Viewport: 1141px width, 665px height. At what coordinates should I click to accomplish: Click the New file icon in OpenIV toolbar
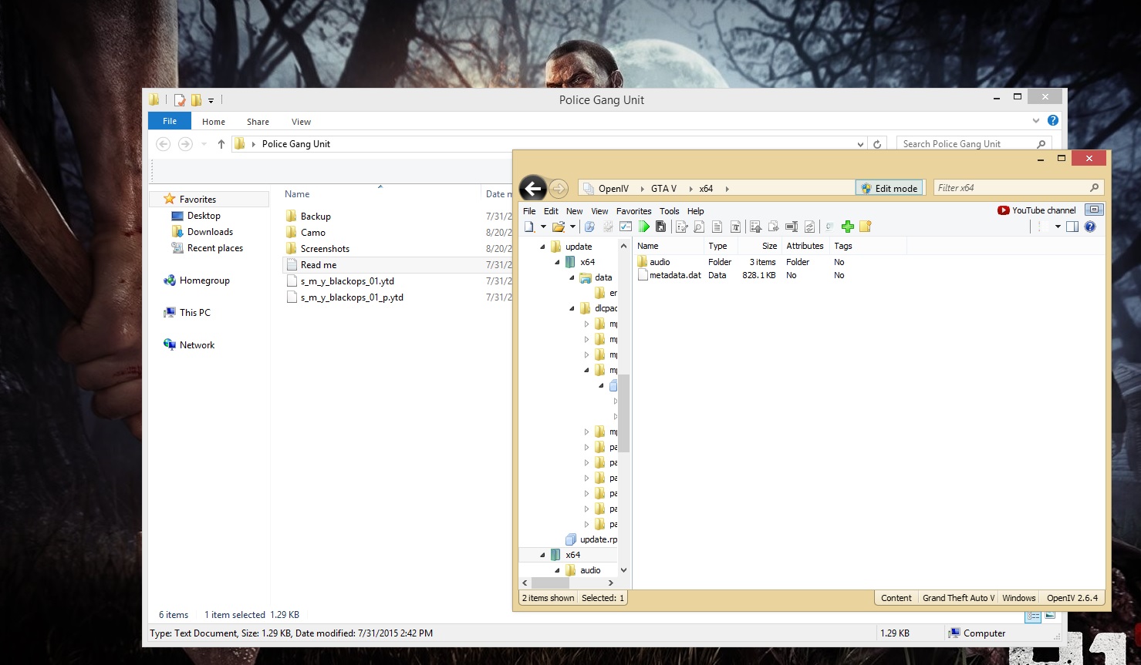pos(529,227)
